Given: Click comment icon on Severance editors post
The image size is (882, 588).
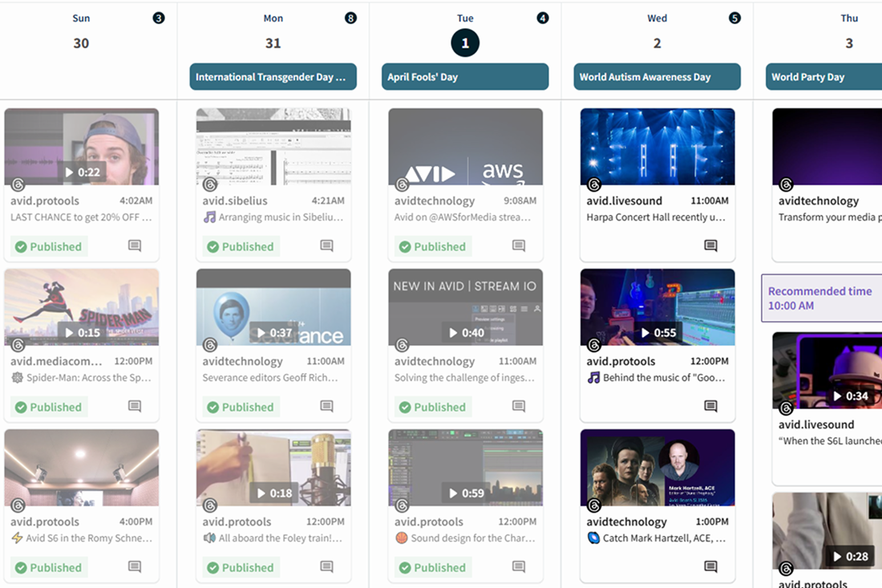Looking at the screenshot, I should 326,407.
